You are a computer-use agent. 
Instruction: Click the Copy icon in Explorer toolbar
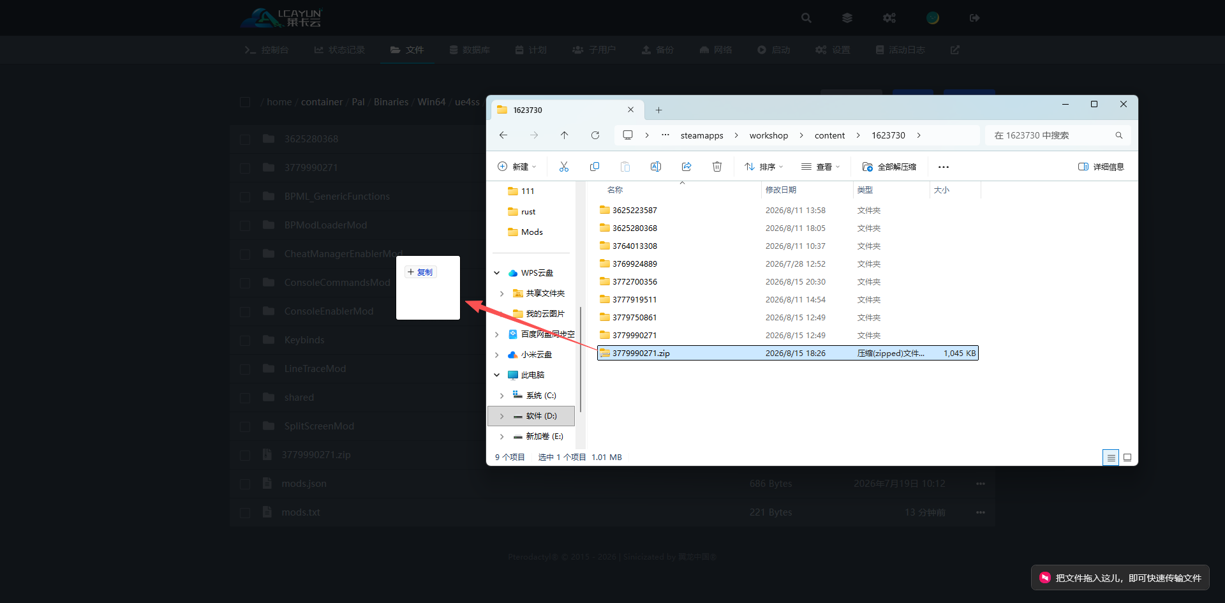coord(595,167)
